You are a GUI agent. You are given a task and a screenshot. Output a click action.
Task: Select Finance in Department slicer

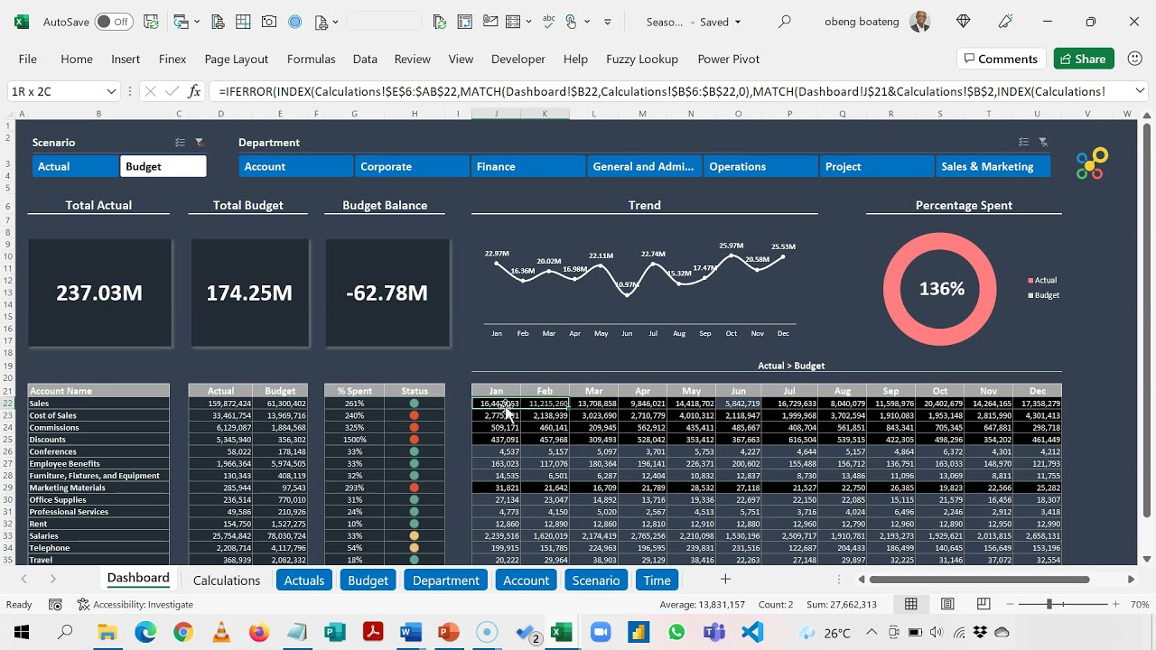(x=528, y=166)
